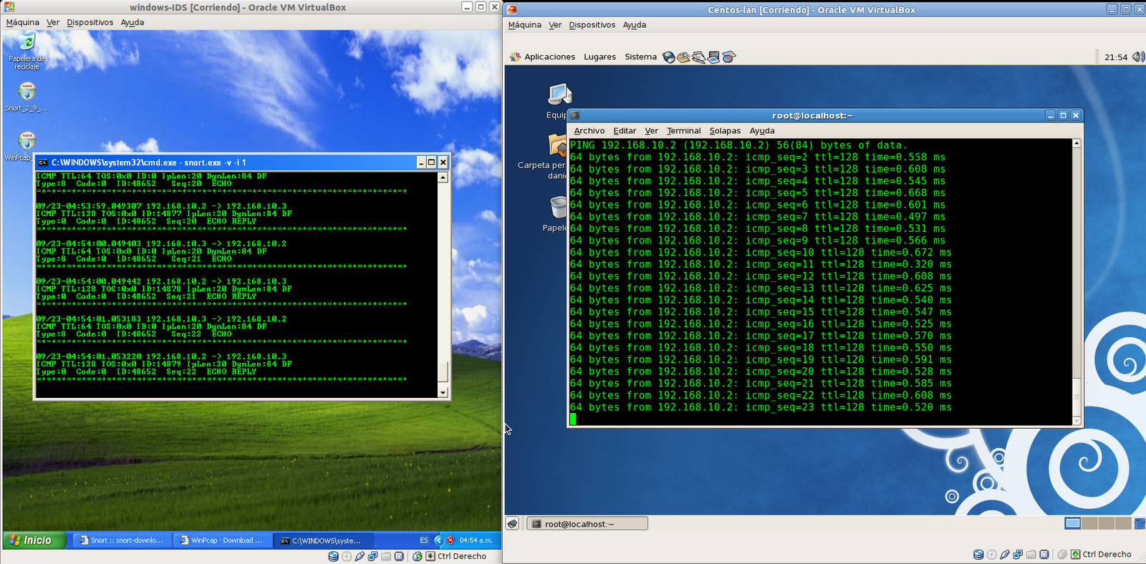The height and width of the screenshot is (564, 1146).
Task: Open Ver menu in the root@localhost terminal
Action: click(x=651, y=131)
